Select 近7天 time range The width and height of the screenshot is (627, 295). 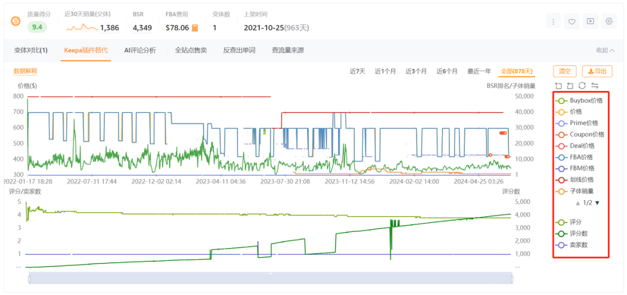tap(358, 71)
